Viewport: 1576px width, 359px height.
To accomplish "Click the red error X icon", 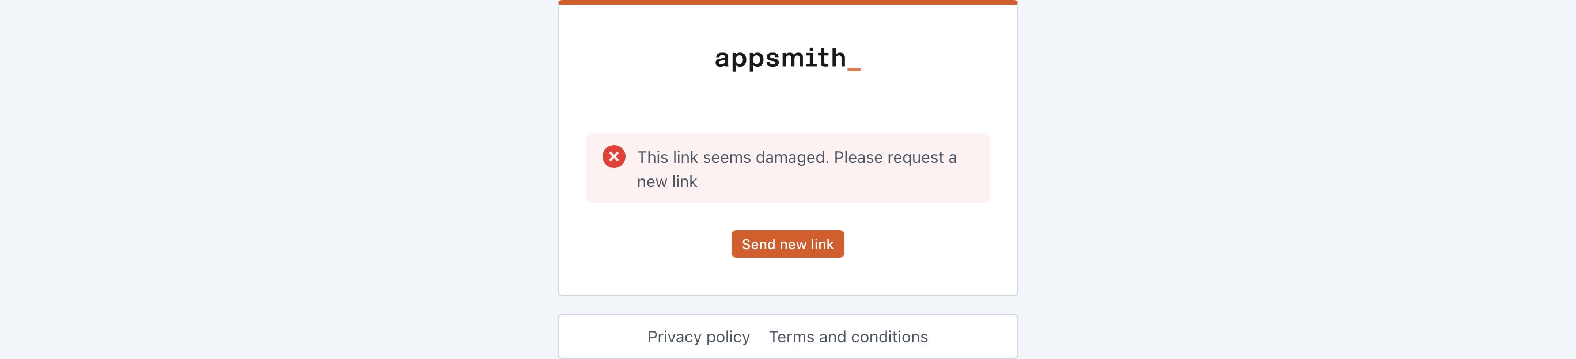I will [613, 157].
